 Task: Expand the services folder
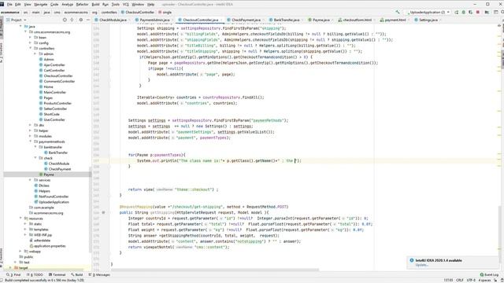point(31,180)
